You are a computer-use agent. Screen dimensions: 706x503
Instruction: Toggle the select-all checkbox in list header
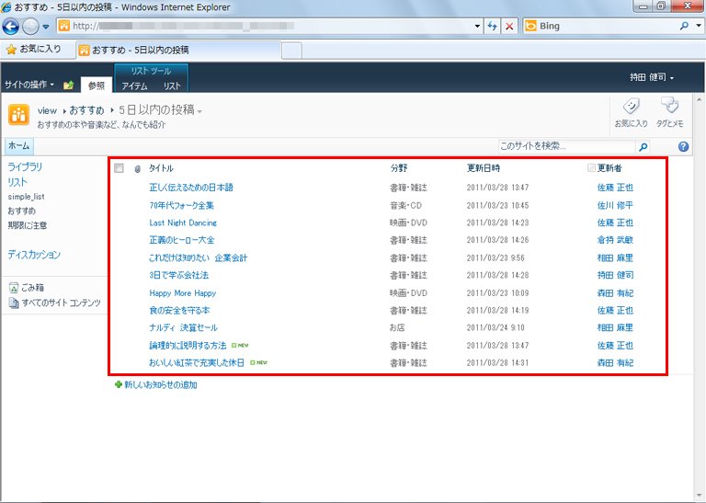tap(119, 168)
